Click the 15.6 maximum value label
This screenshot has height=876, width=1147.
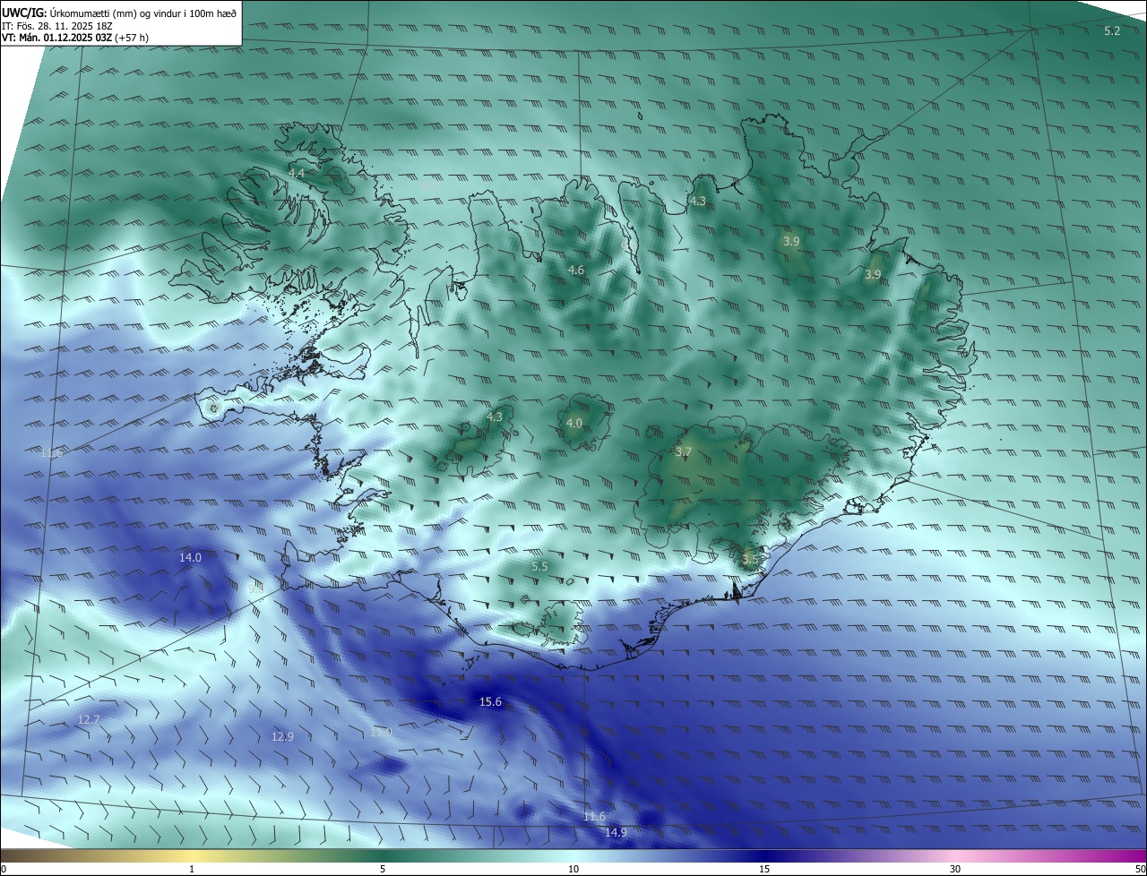pos(491,701)
